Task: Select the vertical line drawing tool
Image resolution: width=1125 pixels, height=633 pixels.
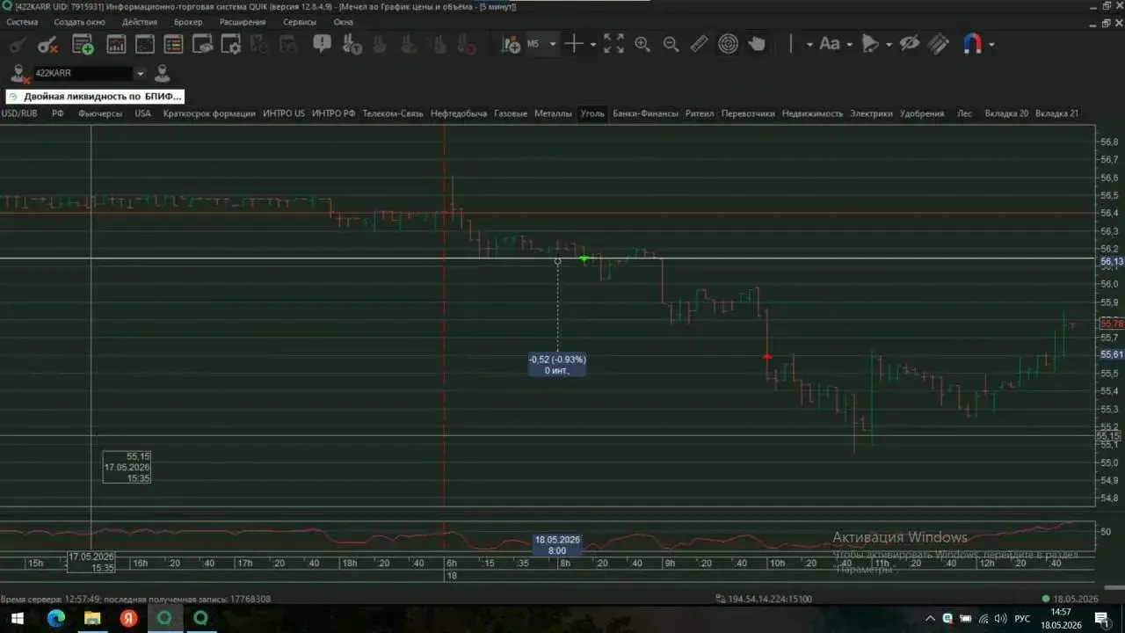Action: (x=791, y=44)
